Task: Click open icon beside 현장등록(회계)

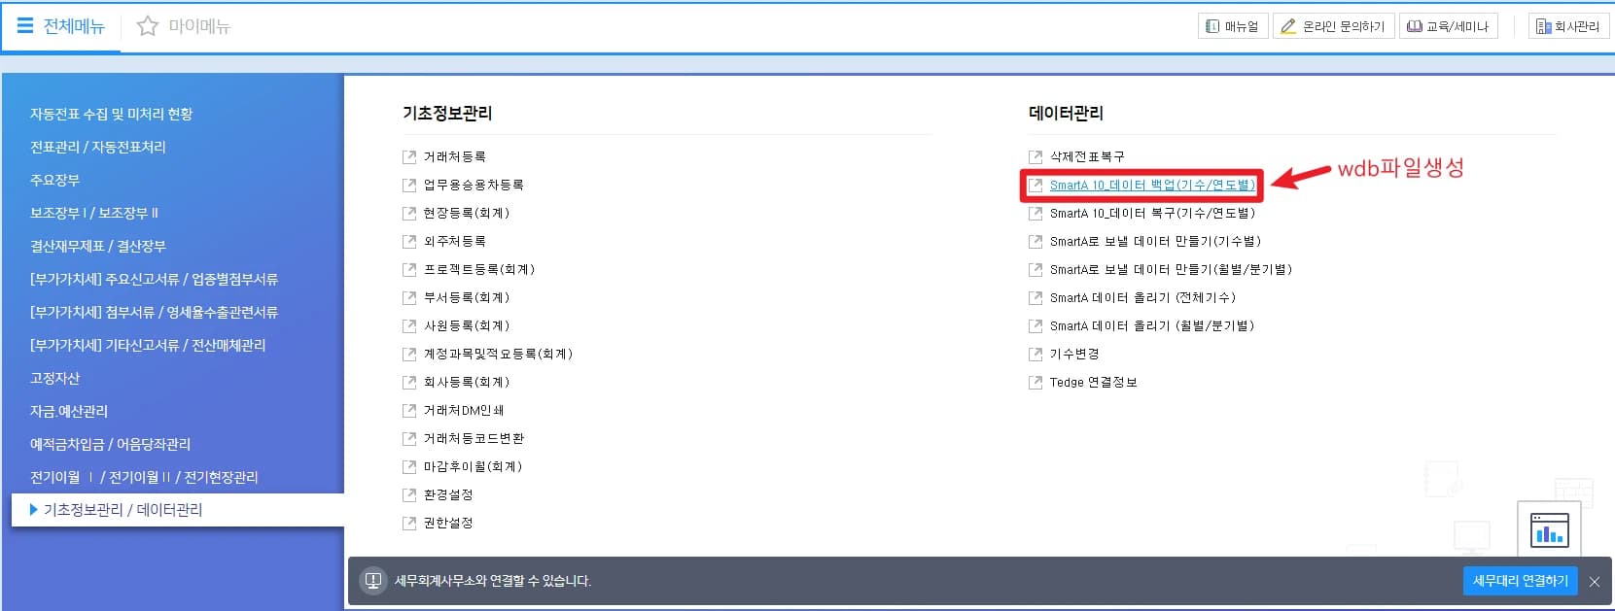Action: 409,213
